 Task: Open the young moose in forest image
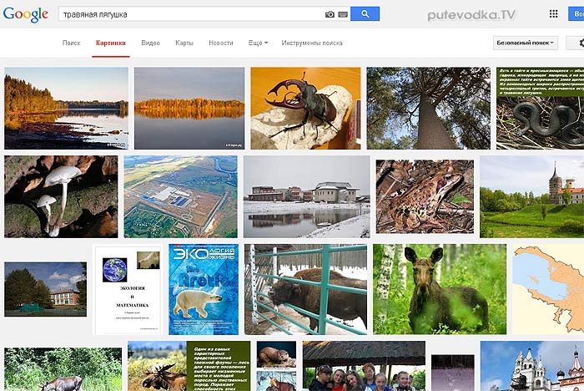440,289
